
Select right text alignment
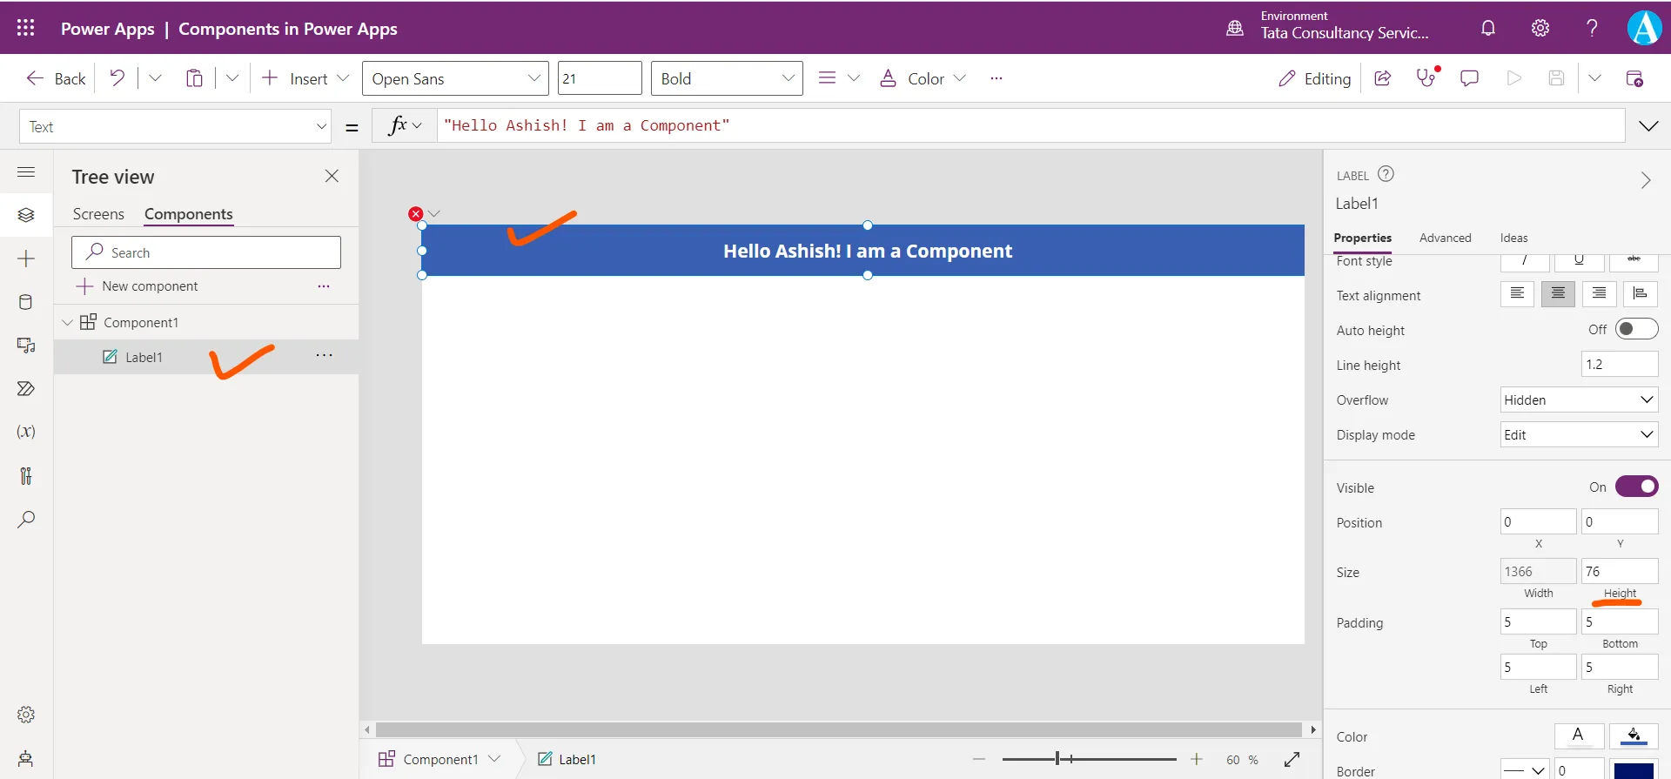point(1599,294)
